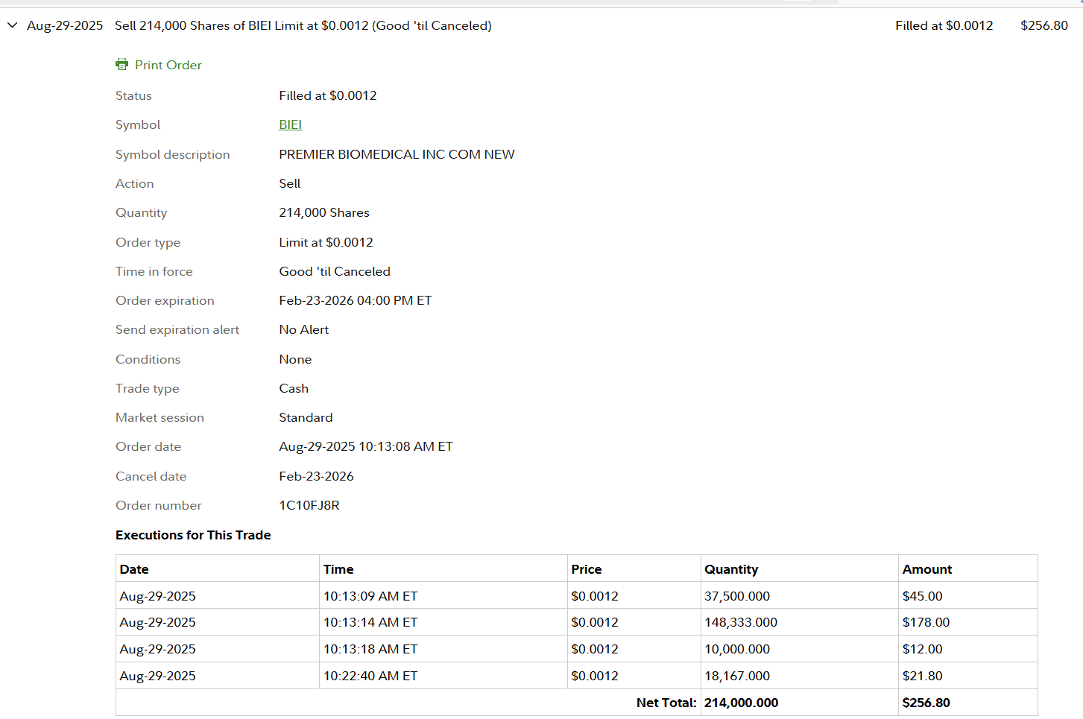Click the order number '1C10FJ8R'
The image size is (1083, 719).
309,505
